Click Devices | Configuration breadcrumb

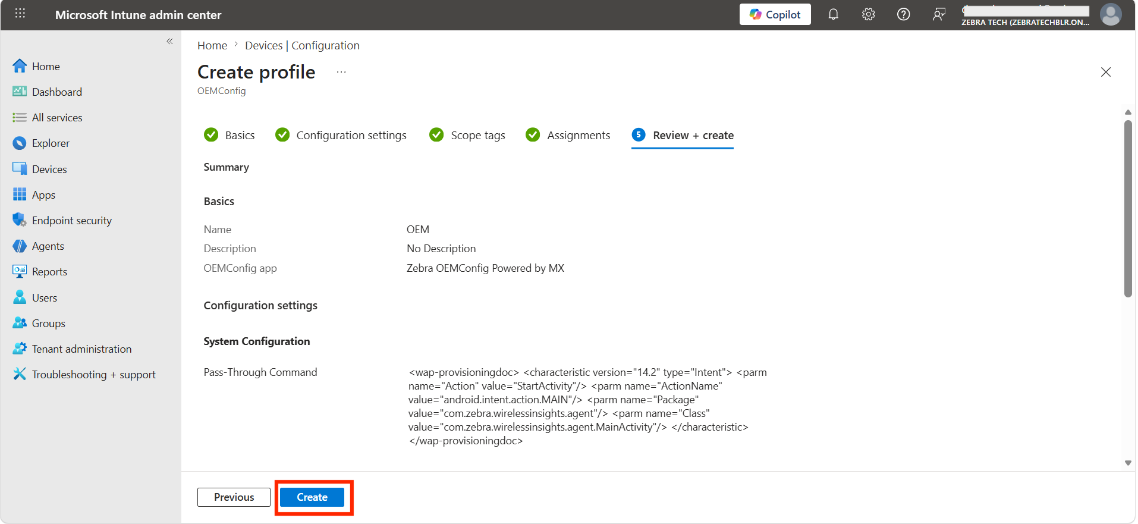(x=302, y=46)
